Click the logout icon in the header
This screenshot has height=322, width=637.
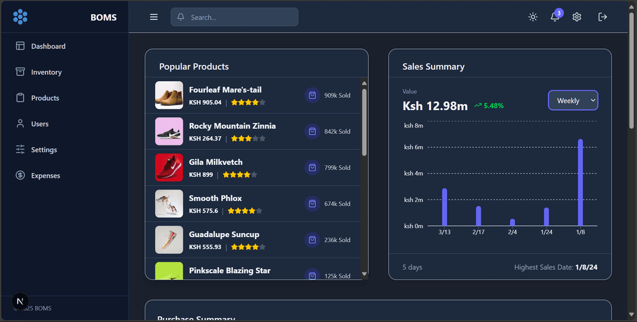602,17
